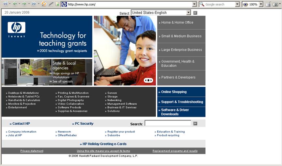Select Small & Medium Business
This screenshot has width=282, height=166.
coord(181,36)
